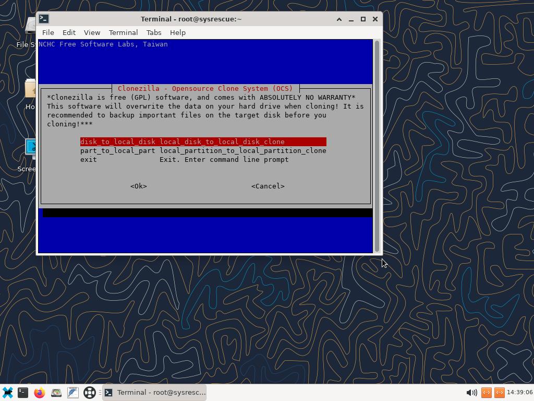The image size is (534, 401).
Task: Open the File menu
Action: click(48, 32)
